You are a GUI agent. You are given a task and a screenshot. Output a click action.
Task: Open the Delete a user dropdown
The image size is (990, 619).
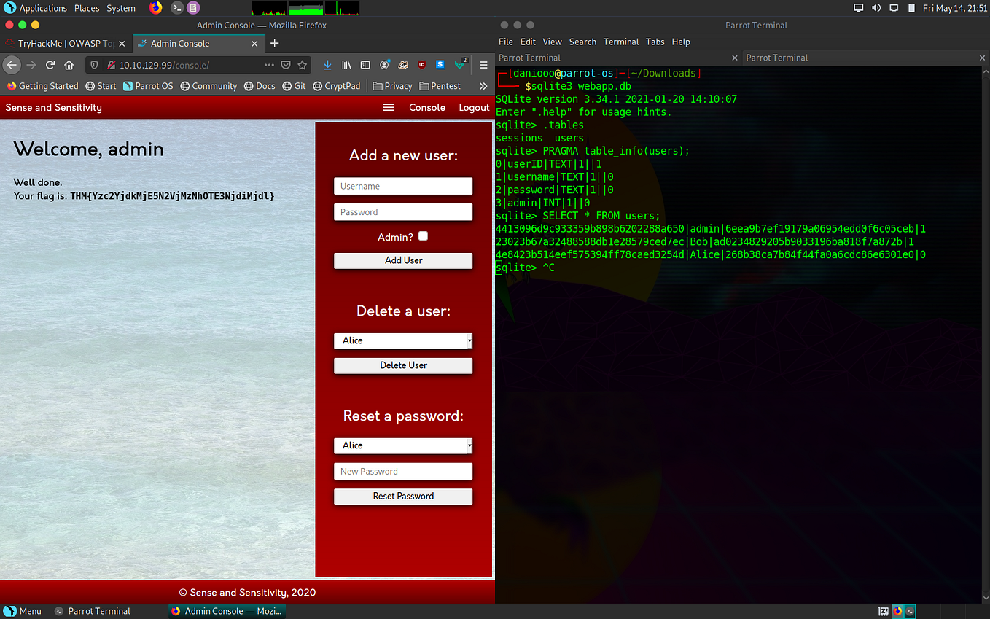[x=403, y=340]
